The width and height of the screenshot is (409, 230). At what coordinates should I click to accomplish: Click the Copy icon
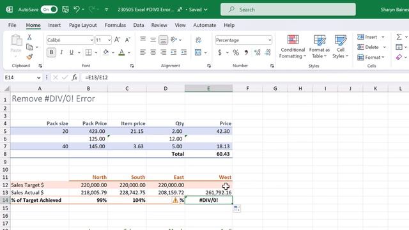[29, 47]
